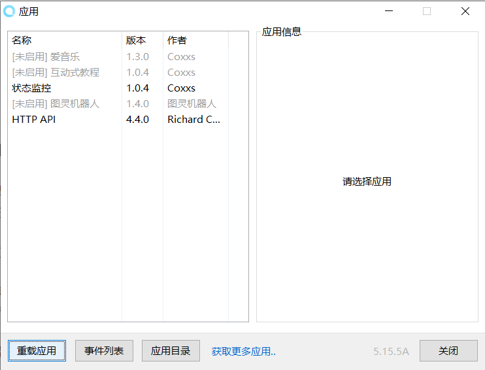Click the 请选择应用 placeholder text
Viewport: 485px width, 370px height.
tap(367, 181)
